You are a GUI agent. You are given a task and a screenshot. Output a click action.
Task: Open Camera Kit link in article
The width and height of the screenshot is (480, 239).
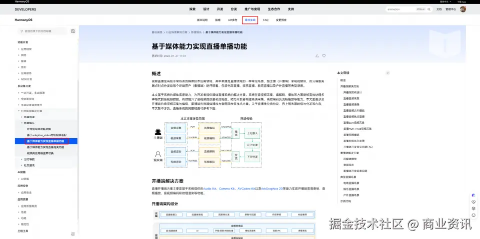(x=227, y=189)
